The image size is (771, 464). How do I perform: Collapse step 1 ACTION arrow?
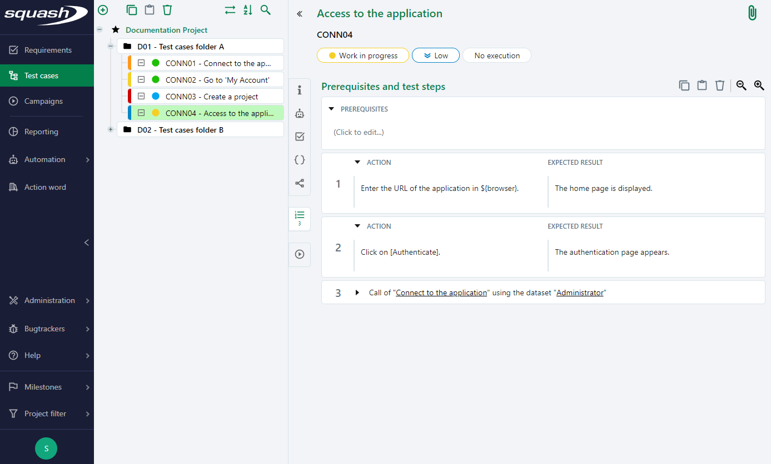point(357,163)
